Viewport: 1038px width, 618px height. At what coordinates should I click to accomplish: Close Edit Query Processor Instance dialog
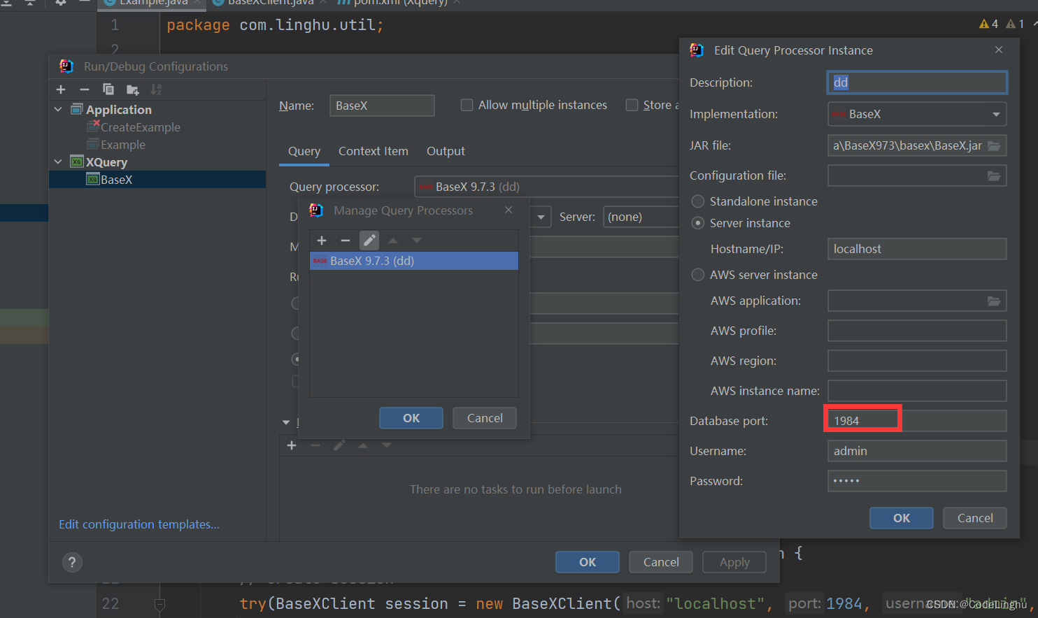pos(999,50)
